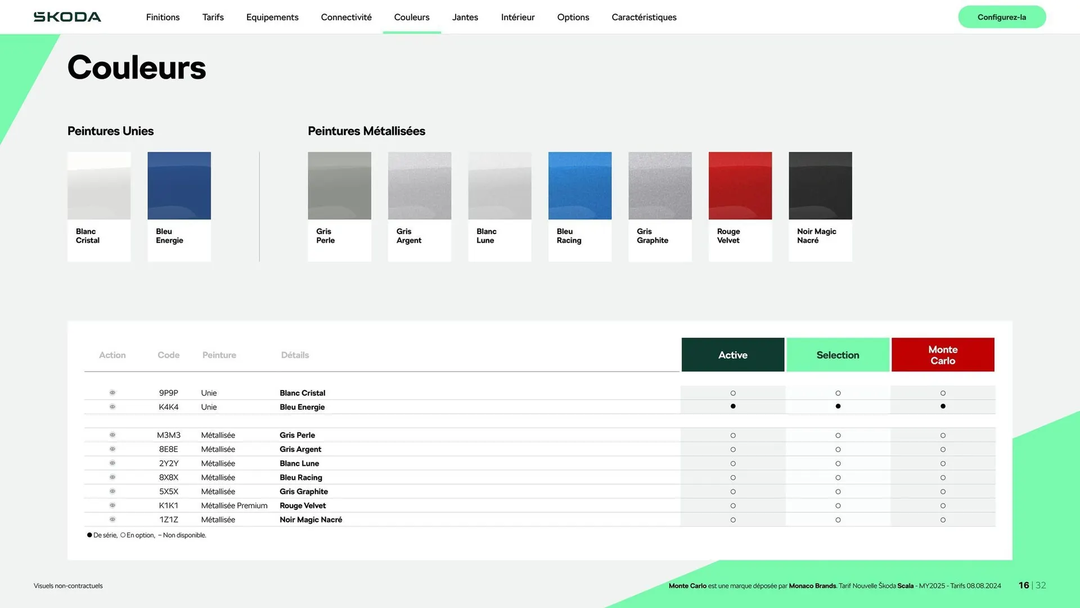Select Rouge Velvet option circle under Monte Carlo
Screen dimensions: 1080x608
point(943,506)
